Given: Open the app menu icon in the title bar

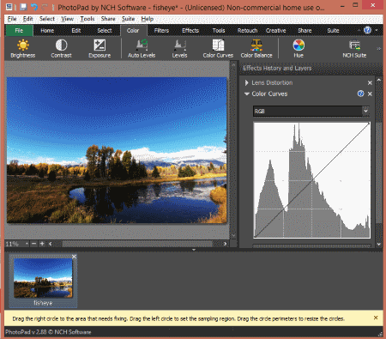Looking at the screenshot, I should coord(9,7).
